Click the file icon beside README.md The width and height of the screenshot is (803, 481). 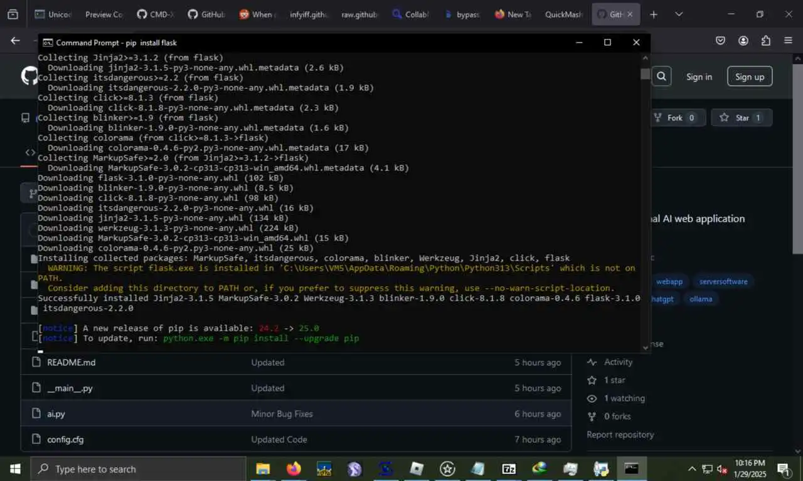click(x=36, y=363)
